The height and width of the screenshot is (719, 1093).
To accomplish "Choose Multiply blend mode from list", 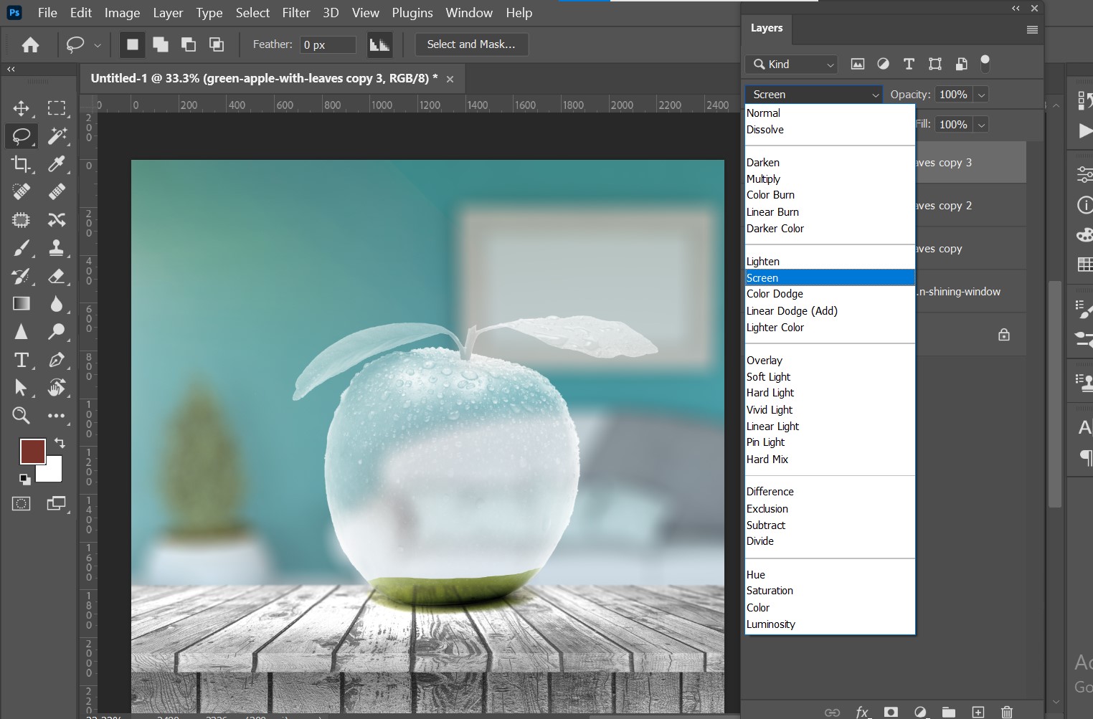I will click(763, 179).
